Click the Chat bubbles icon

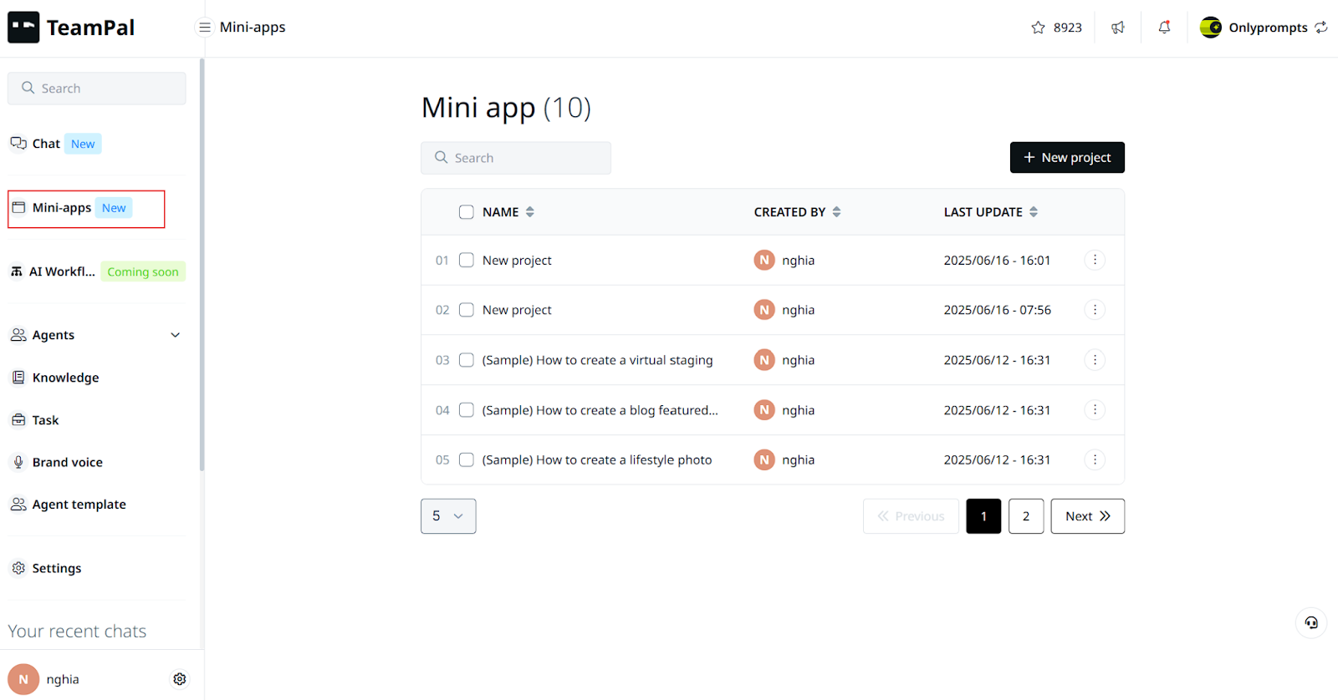(18, 144)
